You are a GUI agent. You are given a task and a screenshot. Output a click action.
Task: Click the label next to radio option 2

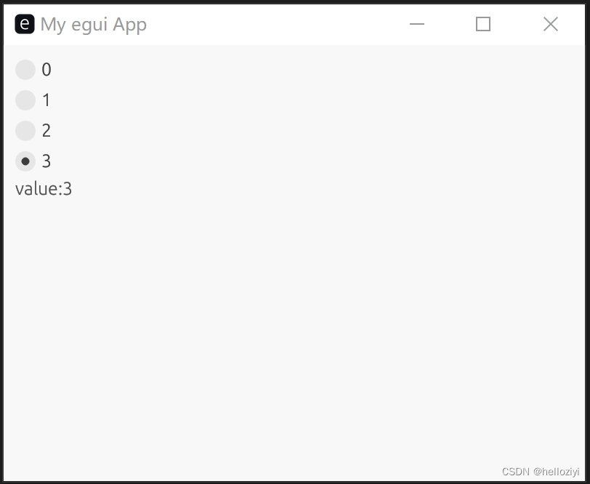tap(46, 130)
